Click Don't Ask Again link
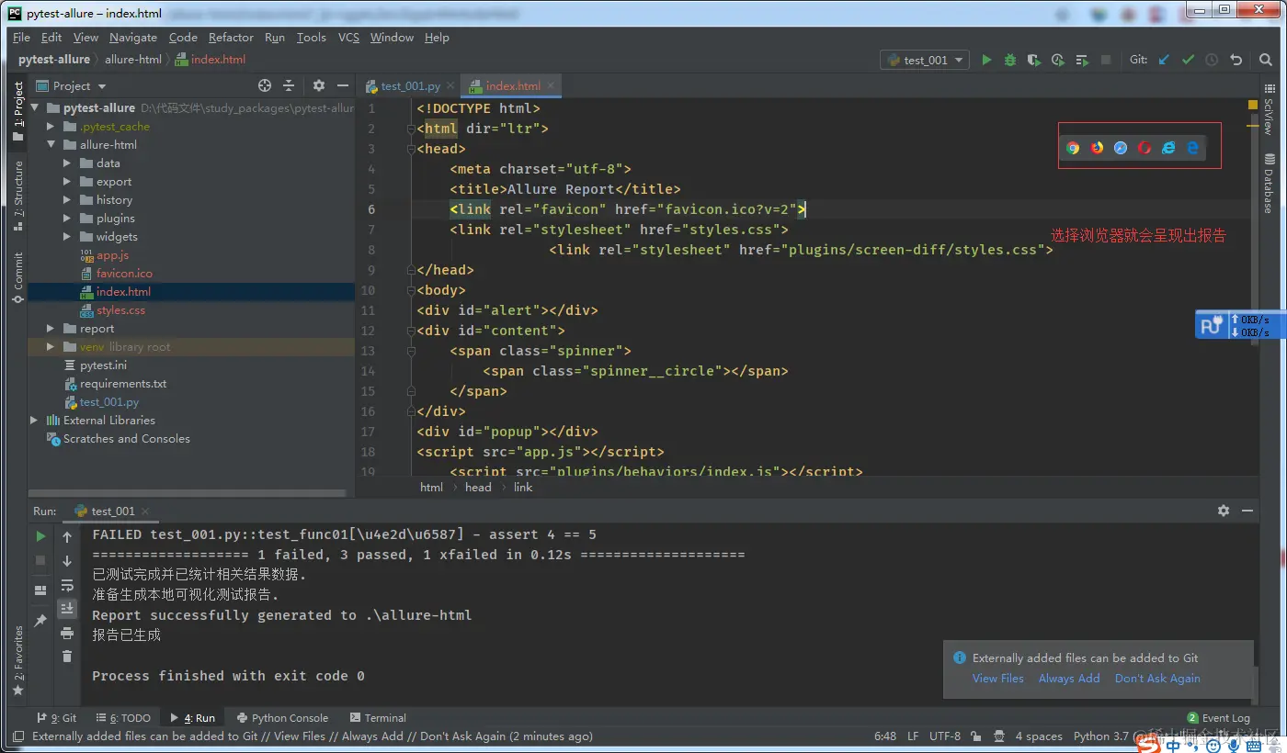The image size is (1287, 753). click(1157, 679)
